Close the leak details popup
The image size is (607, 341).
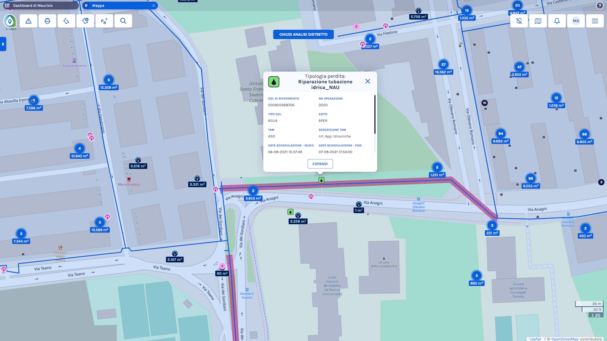tap(368, 81)
